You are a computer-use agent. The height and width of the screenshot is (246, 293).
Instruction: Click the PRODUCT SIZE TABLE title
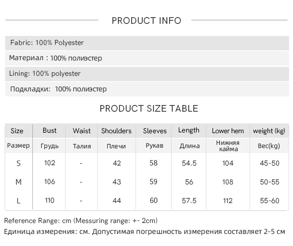tap(149, 109)
